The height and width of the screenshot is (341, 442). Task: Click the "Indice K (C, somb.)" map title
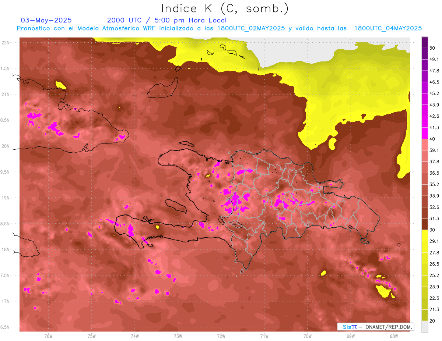[x=225, y=8]
